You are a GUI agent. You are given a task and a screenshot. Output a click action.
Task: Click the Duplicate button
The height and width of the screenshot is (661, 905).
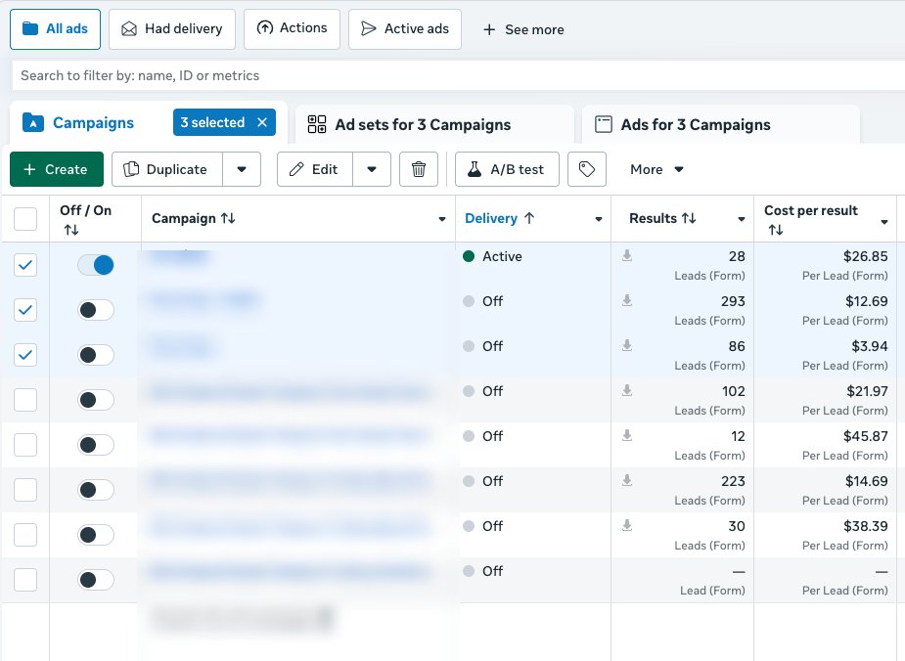click(166, 169)
